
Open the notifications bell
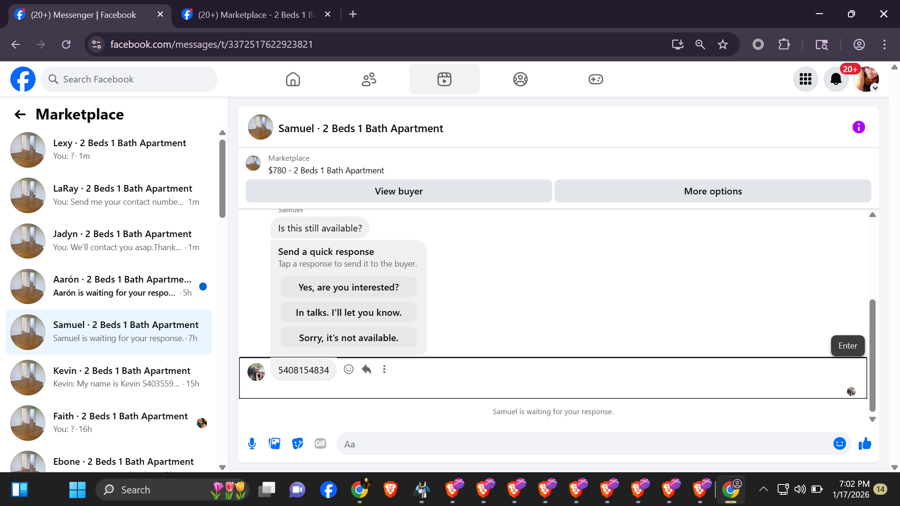pos(836,79)
